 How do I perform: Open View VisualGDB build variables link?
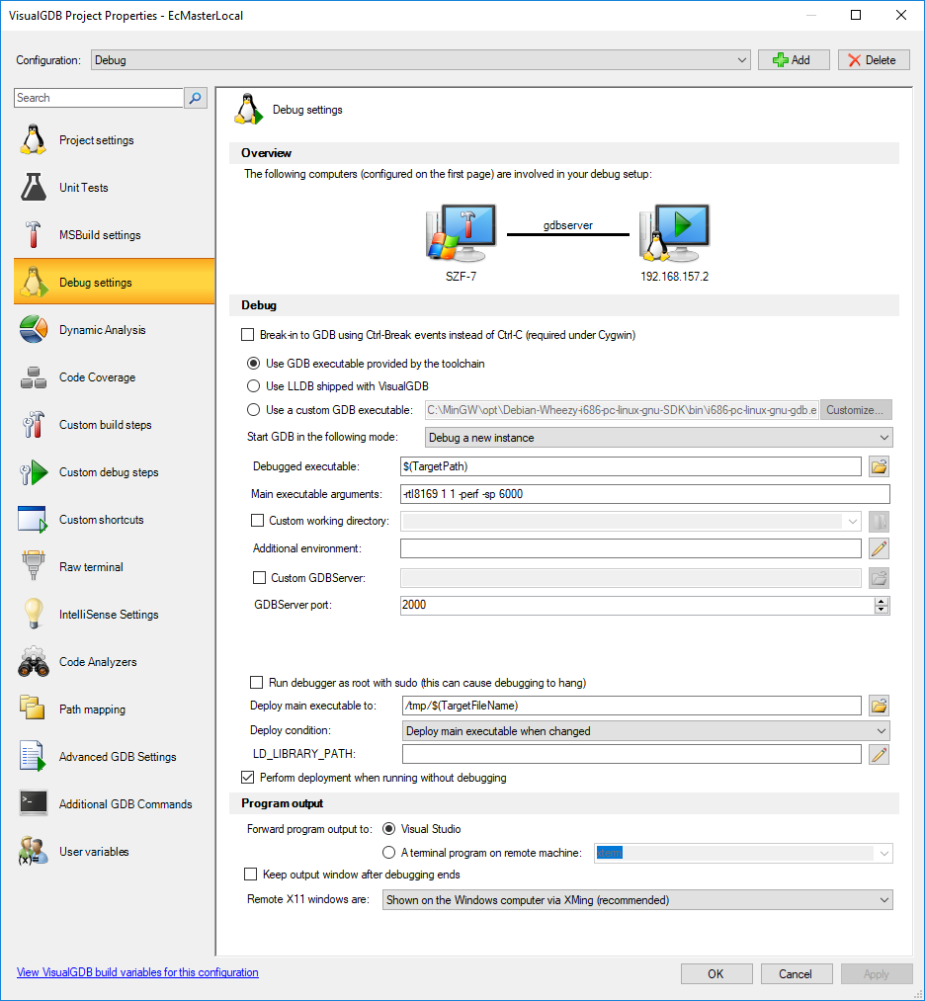coord(137,972)
